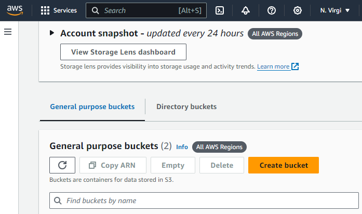Open the hamburger side navigation menu
The width and height of the screenshot is (362, 214).
8,32
